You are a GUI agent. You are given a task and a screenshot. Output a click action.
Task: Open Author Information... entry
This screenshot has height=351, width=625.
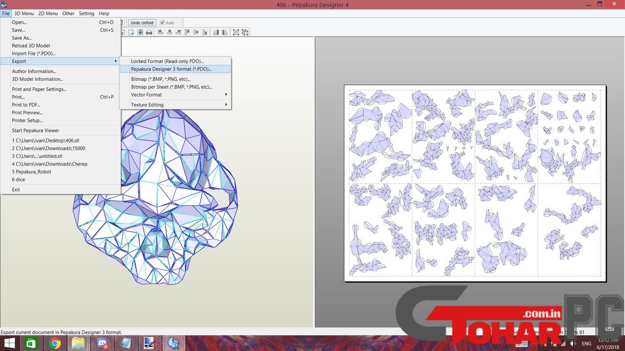(61, 71)
